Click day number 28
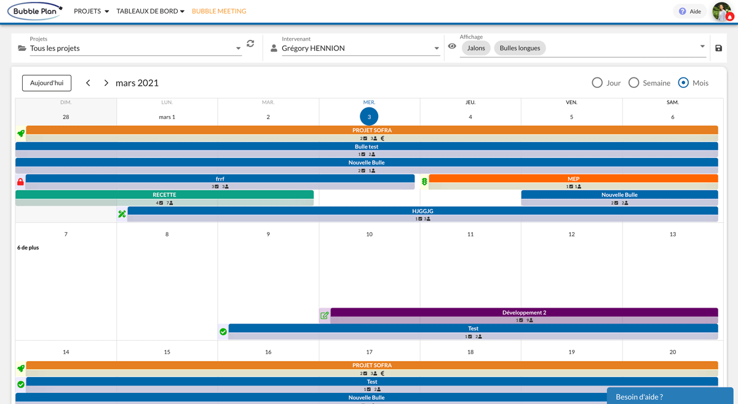The height and width of the screenshot is (404, 738). [x=66, y=117]
